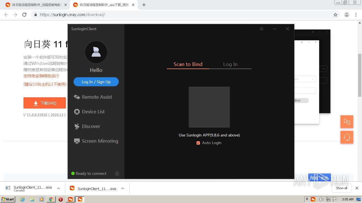Close the second Chrome tab
This screenshot has height=203, width=362.
(133, 5)
